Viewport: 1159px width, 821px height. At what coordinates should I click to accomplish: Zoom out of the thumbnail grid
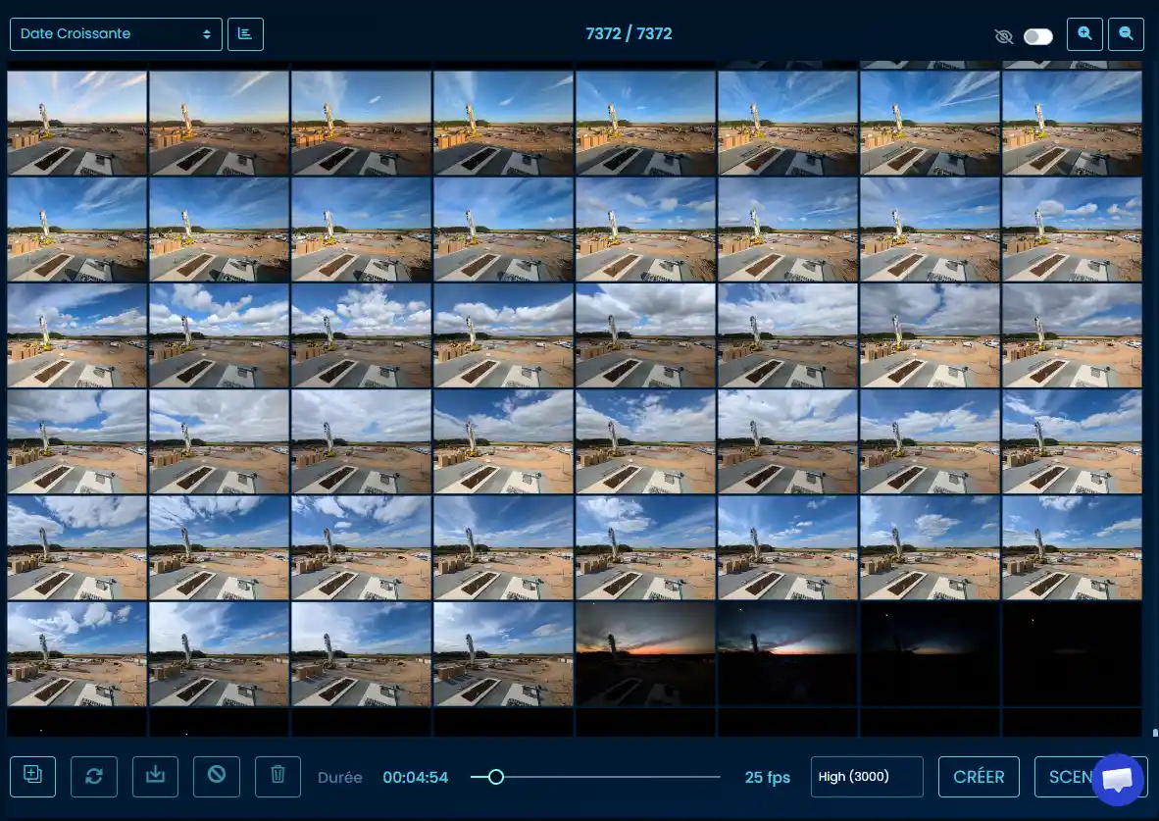pyautogui.click(x=1126, y=34)
